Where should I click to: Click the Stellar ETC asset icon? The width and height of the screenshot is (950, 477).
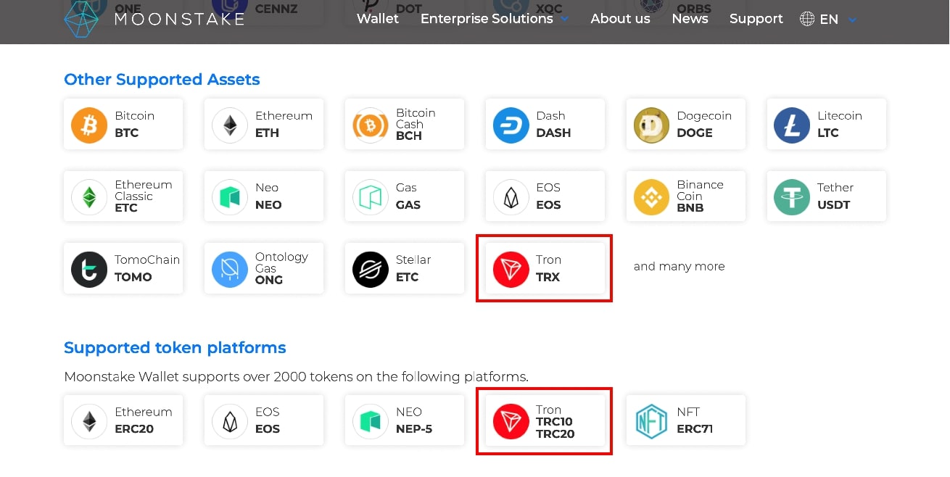pos(370,268)
